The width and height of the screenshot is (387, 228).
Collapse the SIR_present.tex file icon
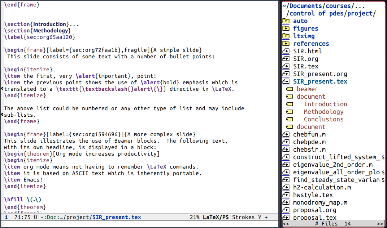point(286,81)
